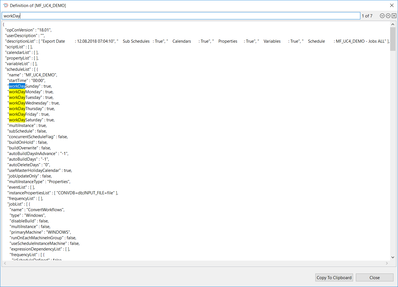Close the search bar icon
The width and height of the screenshot is (398, 287).
(394, 16)
